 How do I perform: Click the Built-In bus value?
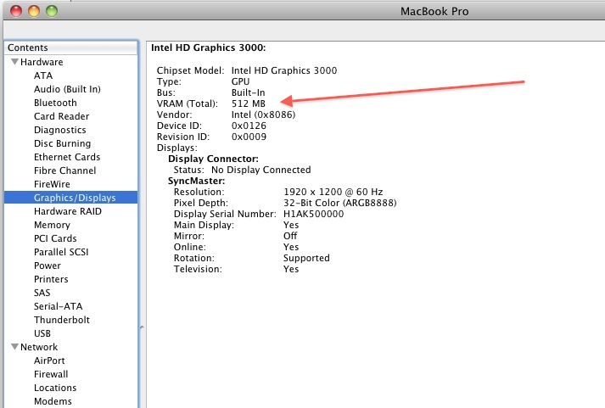[248, 92]
